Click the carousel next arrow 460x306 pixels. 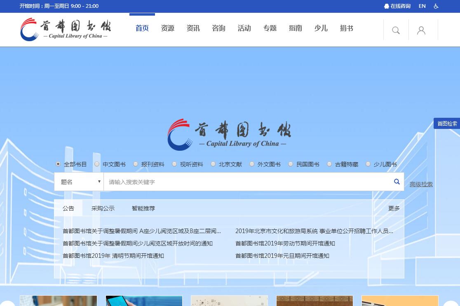[x=451, y=304]
